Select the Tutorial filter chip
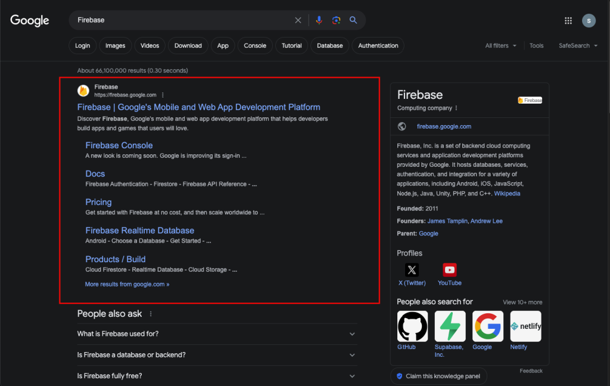The height and width of the screenshot is (386, 610). pyautogui.click(x=291, y=45)
